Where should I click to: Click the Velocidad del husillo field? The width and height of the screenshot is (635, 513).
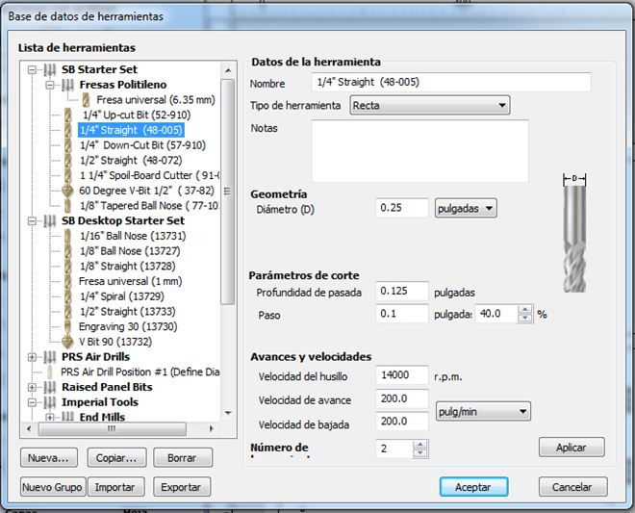click(402, 375)
